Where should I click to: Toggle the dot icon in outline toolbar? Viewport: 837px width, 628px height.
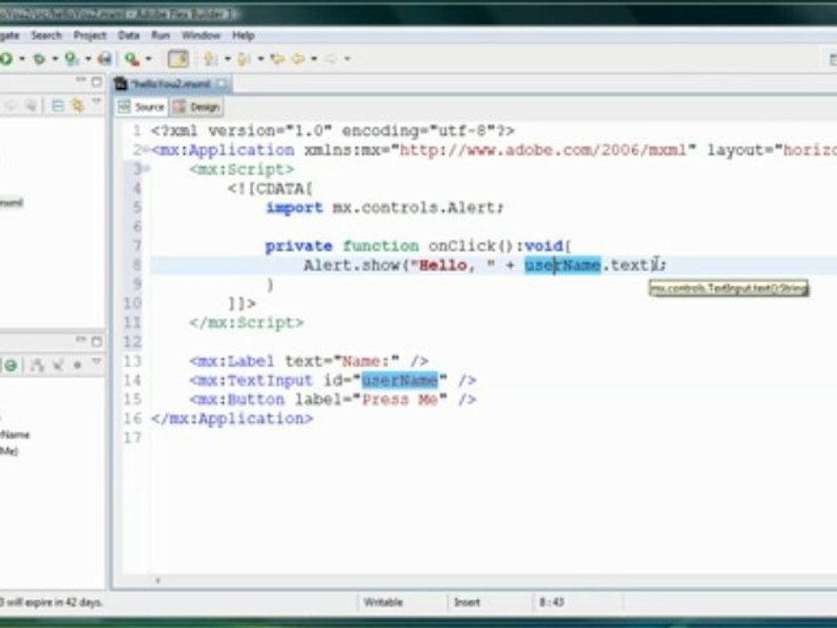[78, 365]
